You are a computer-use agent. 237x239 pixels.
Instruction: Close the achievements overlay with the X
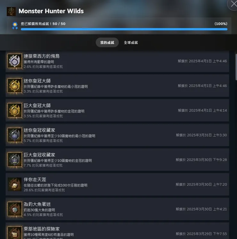coord(233,4)
